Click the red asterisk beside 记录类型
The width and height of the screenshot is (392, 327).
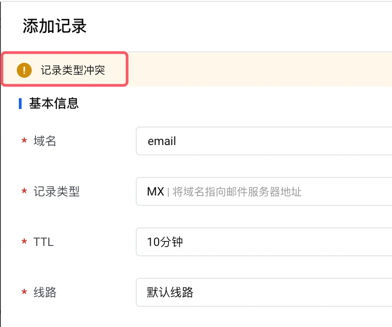pyautogui.click(x=24, y=192)
